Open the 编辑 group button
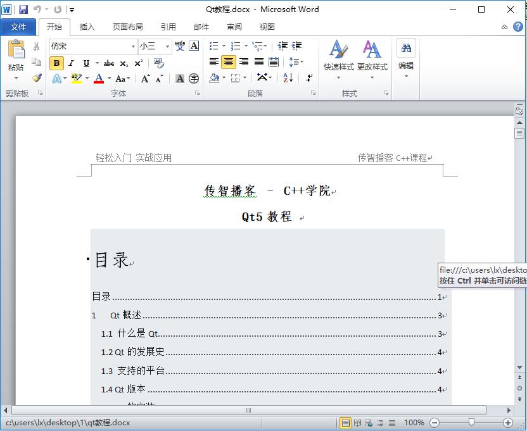Viewport: 527px width, 431px height. tap(406, 59)
